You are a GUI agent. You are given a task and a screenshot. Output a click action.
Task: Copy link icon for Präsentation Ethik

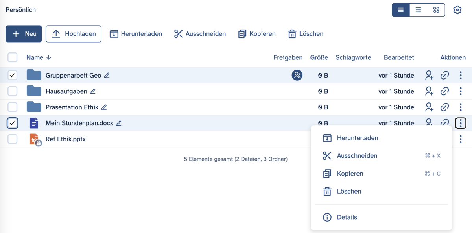[x=444, y=107]
